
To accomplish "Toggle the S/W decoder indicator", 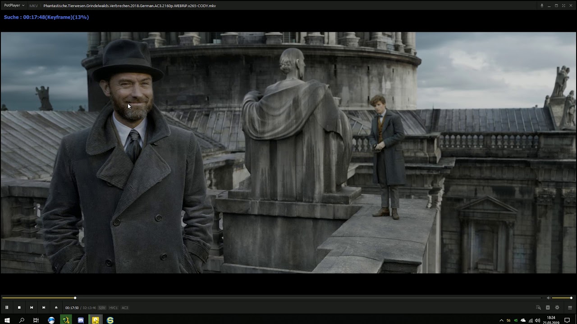I will coord(102,308).
